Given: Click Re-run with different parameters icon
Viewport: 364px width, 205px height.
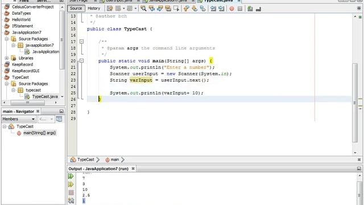Looking at the screenshot, I should [71, 184].
